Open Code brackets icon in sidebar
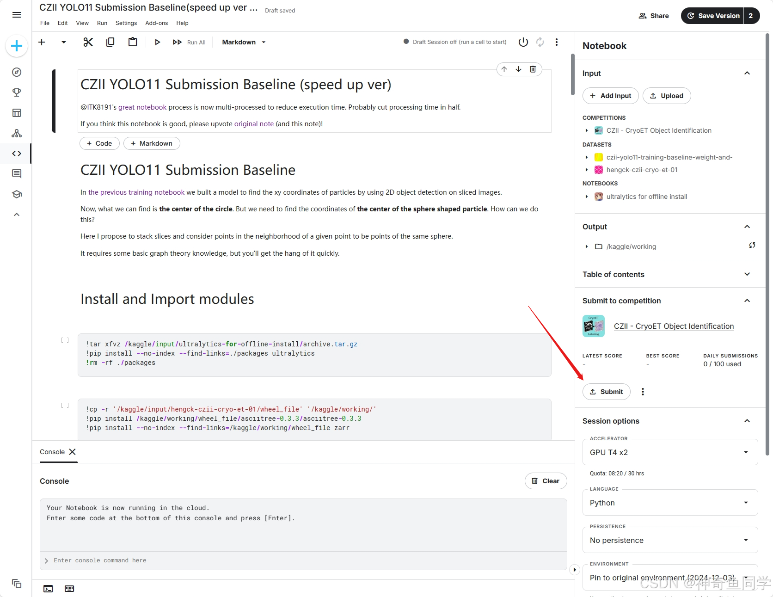Viewport: 773px width, 597px height. point(17,154)
